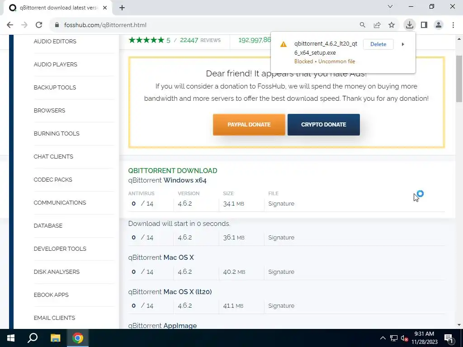The width and height of the screenshot is (463, 347).
Task: Open a new browser tab
Action: click(x=122, y=8)
